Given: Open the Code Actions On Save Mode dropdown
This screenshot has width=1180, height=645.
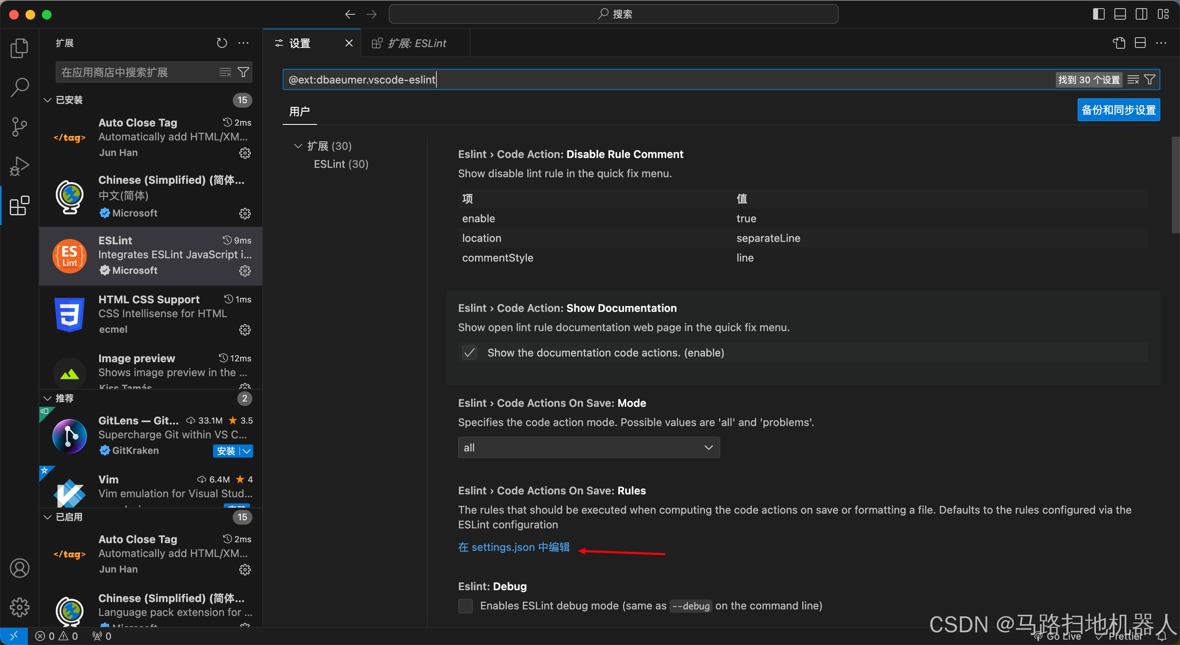Looking at the screenshot, I should (589, 447).
